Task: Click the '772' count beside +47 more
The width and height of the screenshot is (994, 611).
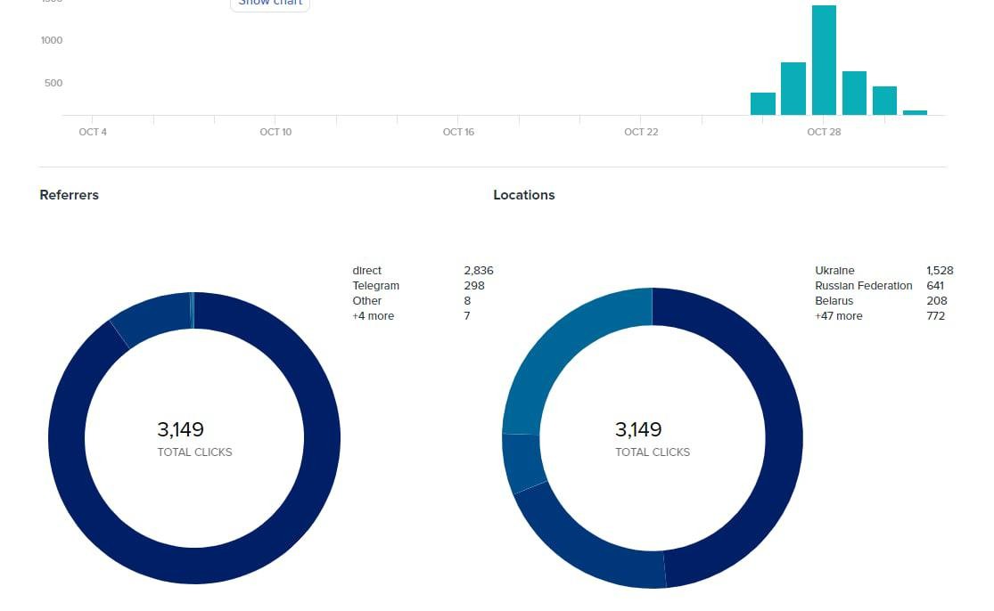Action: [x=935, y=316]
